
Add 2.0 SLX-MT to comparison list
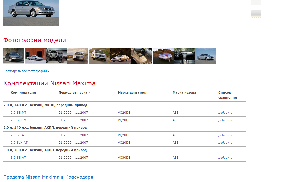(x=225, y=120)
